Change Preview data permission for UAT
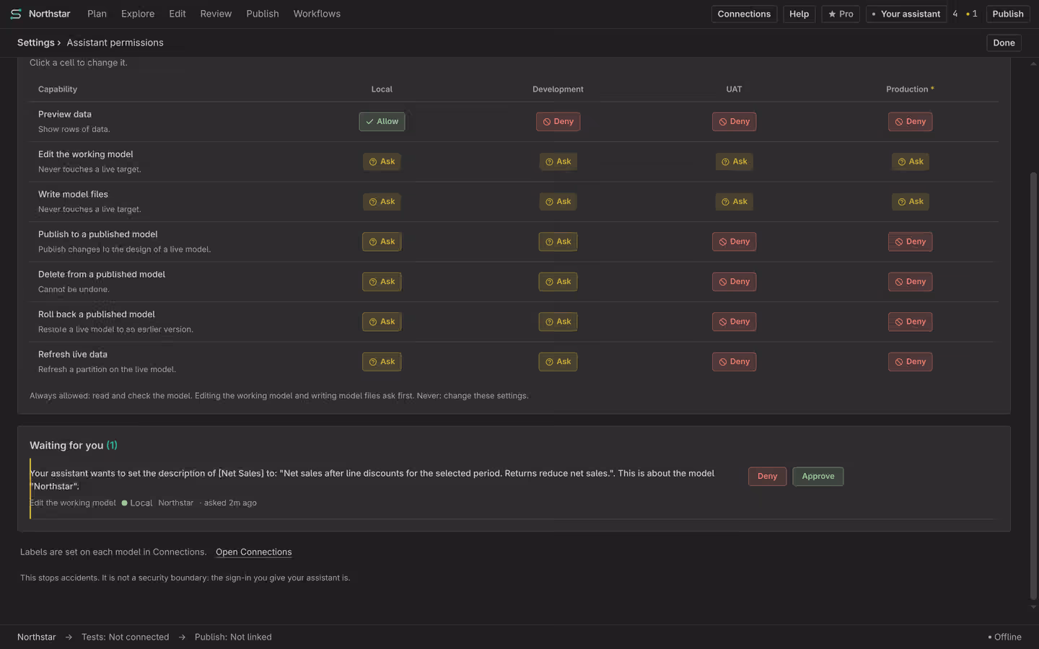Image resolution: width=1039 pixels, height=649 pixels. click(734, 121)
